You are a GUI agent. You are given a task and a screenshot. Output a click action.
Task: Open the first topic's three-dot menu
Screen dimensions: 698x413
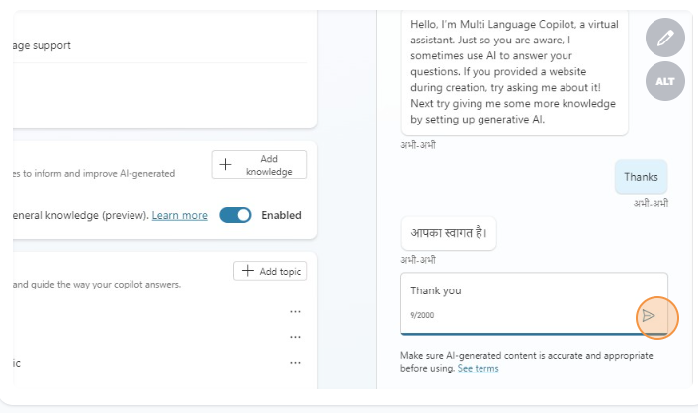coord(295,312)
